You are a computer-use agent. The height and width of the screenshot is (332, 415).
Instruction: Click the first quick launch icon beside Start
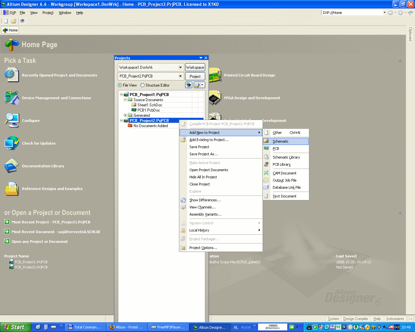(x=38, y=327)
